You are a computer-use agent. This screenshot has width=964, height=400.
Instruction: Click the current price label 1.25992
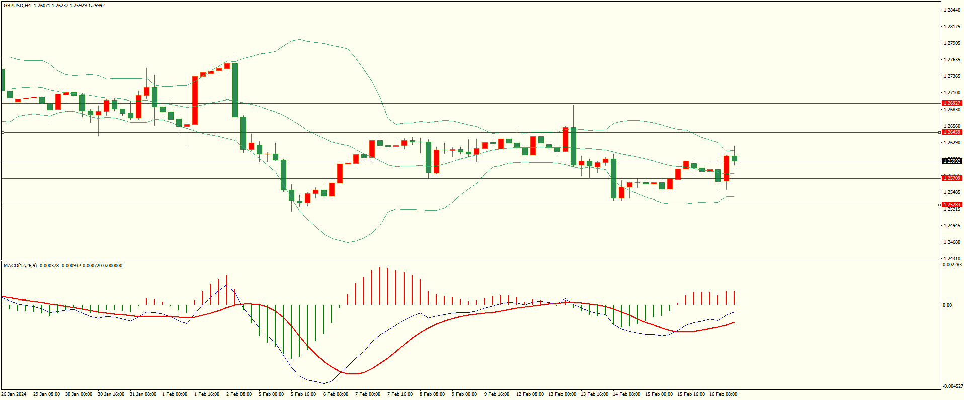pyautogui.click(x=951, y=161)
